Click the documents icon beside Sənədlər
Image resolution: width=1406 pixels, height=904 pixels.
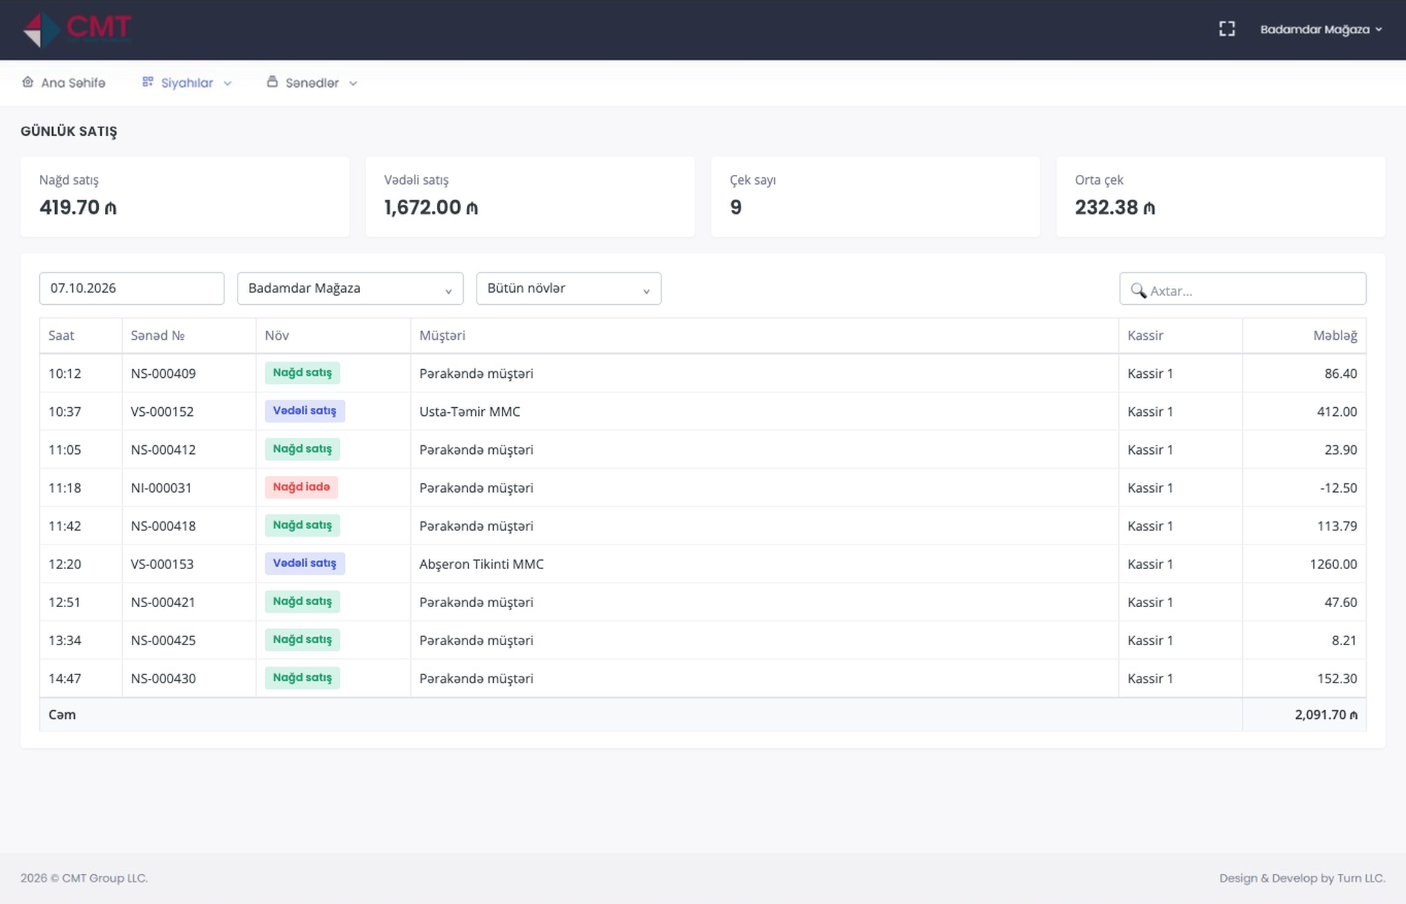[272, 82]
